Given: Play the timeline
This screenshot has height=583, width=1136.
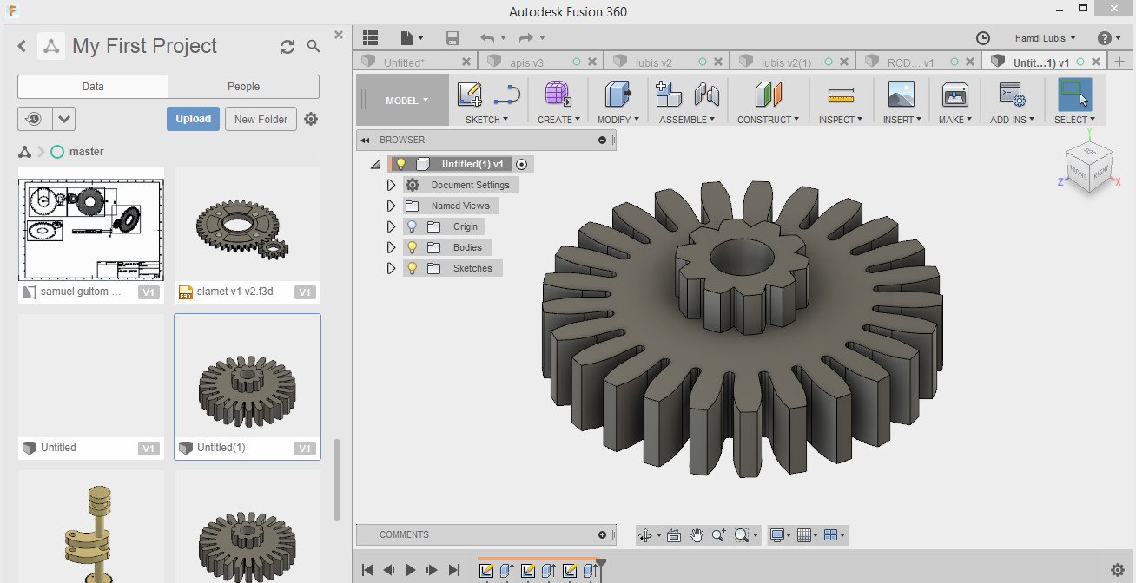Looking at the screenshot, I should pyautogui.click(x=411, y=570).
